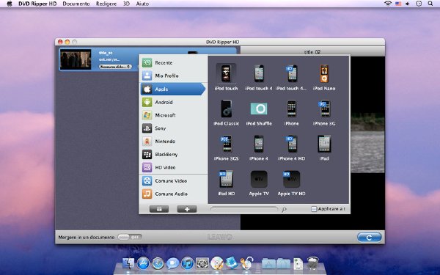The width and height of the screenshot is (440, 275).
Task: Open the HD Video category
Action: tap(173, 167)
